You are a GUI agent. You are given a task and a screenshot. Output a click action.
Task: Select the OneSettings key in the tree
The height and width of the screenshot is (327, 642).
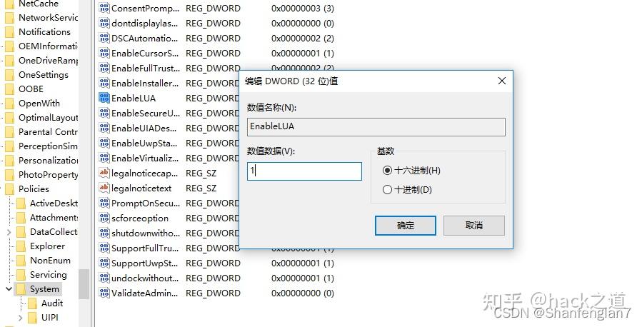point(44,75)
